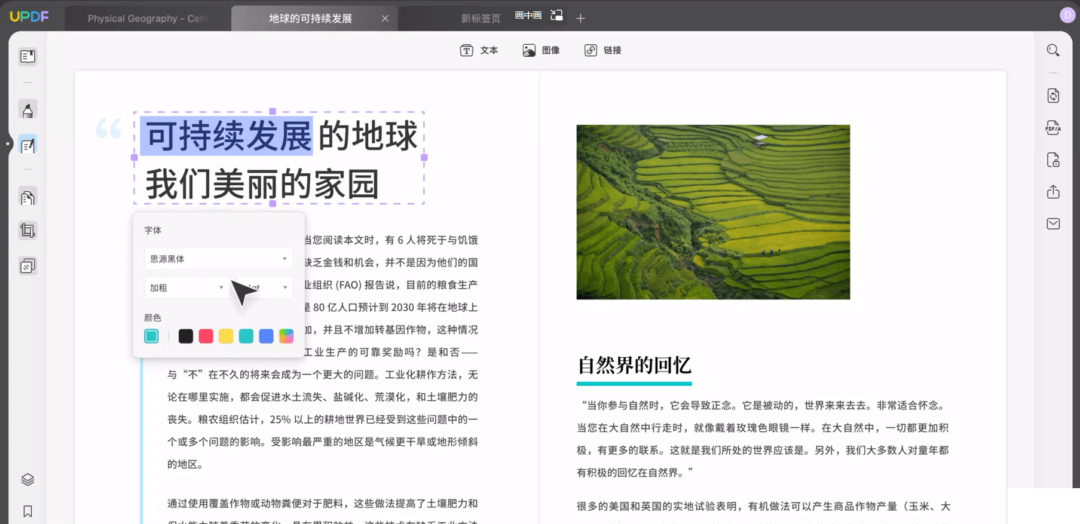1080x524 pixels.
Task: Expand the 思源黑体 font dropdown
Action: click(218, 259)
